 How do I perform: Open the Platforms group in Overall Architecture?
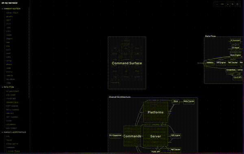(155, 112)
